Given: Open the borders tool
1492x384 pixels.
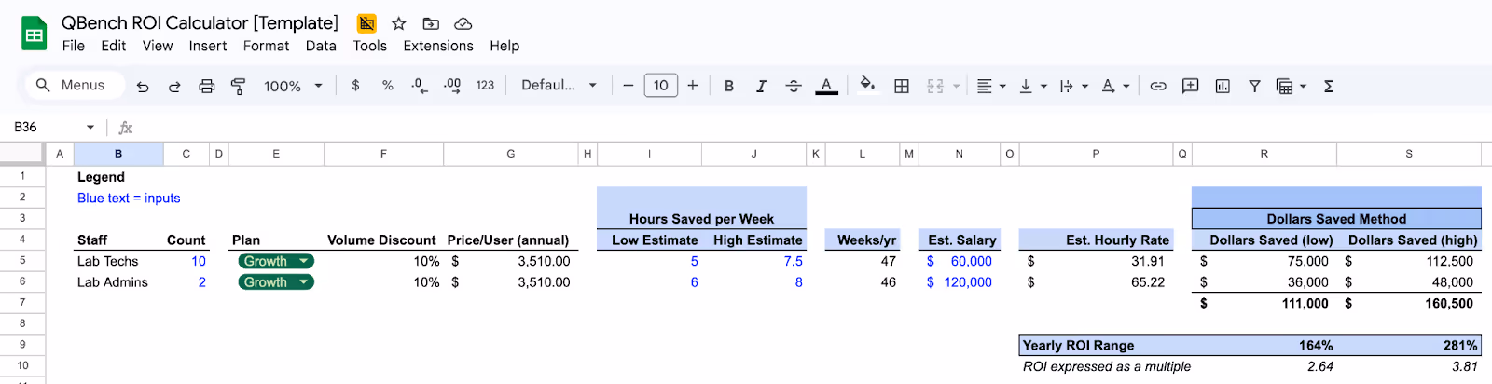Looking at the screenshot, I should click(x=902, y=86).
